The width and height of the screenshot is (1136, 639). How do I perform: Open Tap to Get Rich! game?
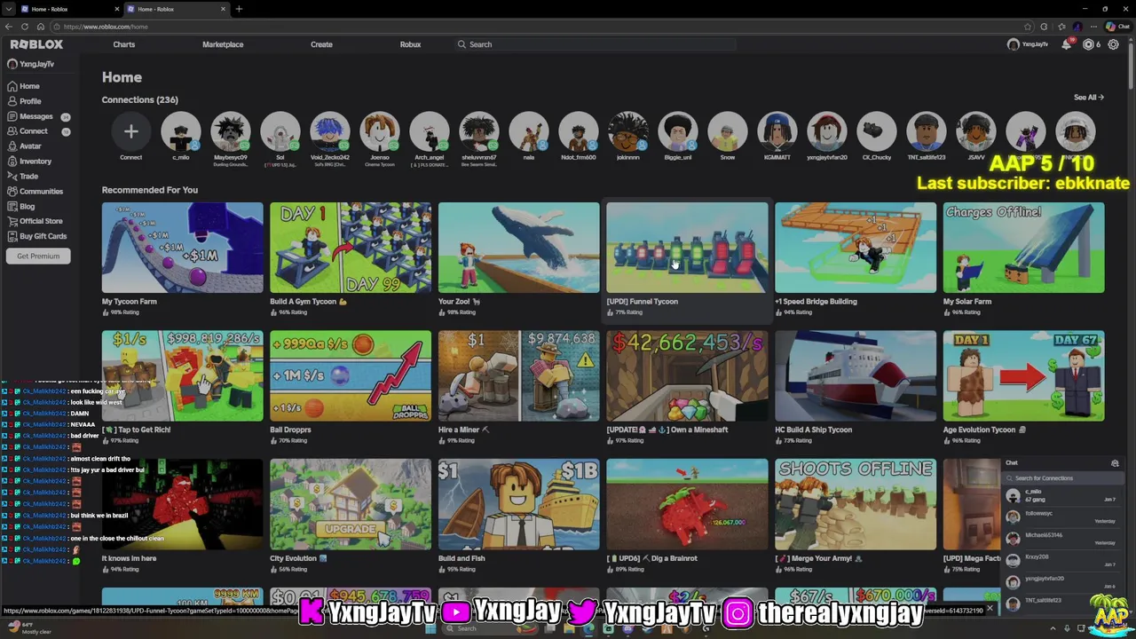pyautogui.click(x=182, y=375)
